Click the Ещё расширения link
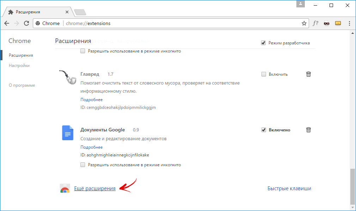The width and height of the screenshot is (356, 211). click(x=95, y=188)
